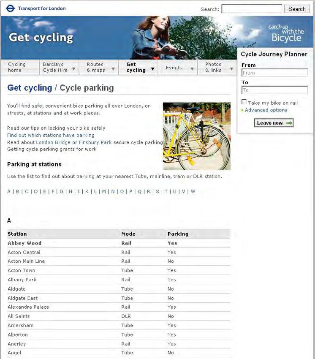Click the To destination input field
Screen dimensions: 315x359
coord(274,90)
